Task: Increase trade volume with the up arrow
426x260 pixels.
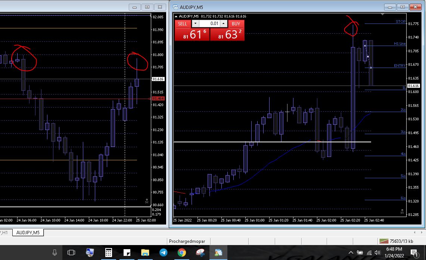Action: [x=223, y=24]
